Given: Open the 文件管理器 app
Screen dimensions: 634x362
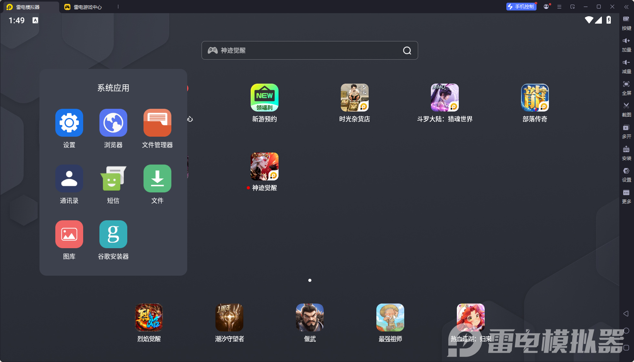Looking at the screenshot, I should (157, 123).
